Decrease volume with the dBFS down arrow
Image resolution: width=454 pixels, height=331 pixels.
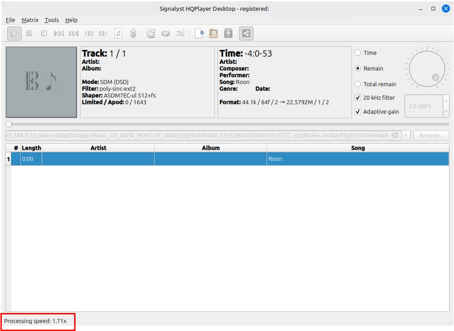click(x=446, y=112)
